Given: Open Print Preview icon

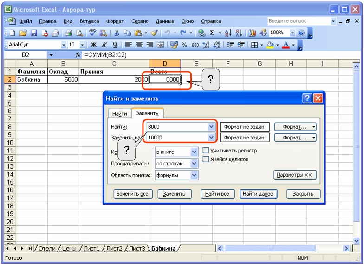Looking at the screenshot, I should coord(79,33).
